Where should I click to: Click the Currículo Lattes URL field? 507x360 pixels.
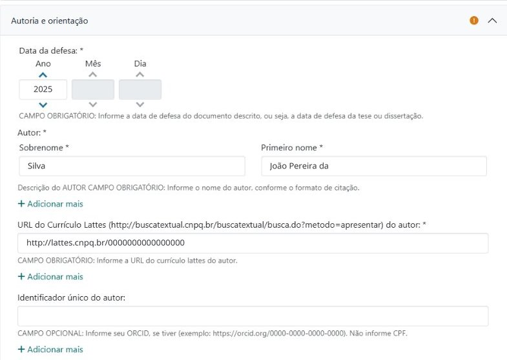click(253, 243)
